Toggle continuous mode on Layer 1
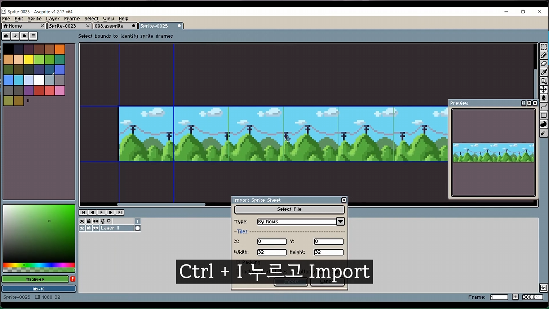549x309 pixels. pos(96,228)
